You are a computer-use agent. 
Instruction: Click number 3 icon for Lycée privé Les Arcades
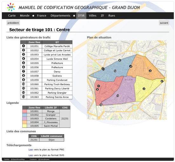(24, 54)
